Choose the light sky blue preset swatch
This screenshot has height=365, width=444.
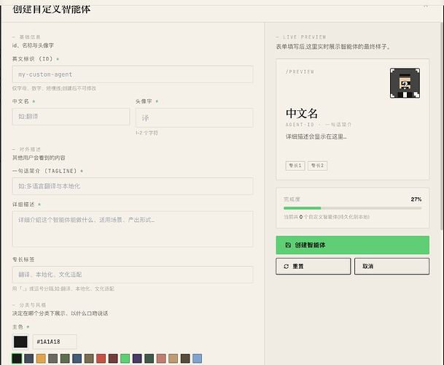pyautogui.click(x=198, y=358)
